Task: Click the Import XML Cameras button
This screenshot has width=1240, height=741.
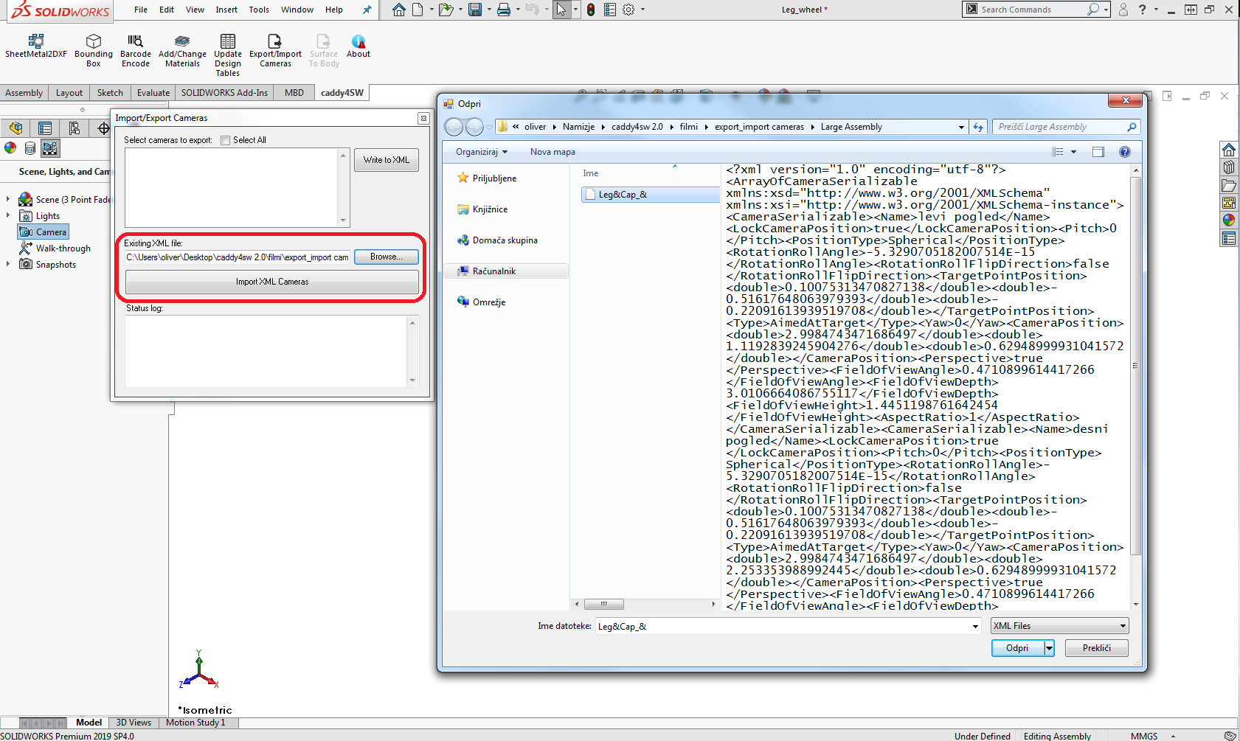Action: [272, 282]
